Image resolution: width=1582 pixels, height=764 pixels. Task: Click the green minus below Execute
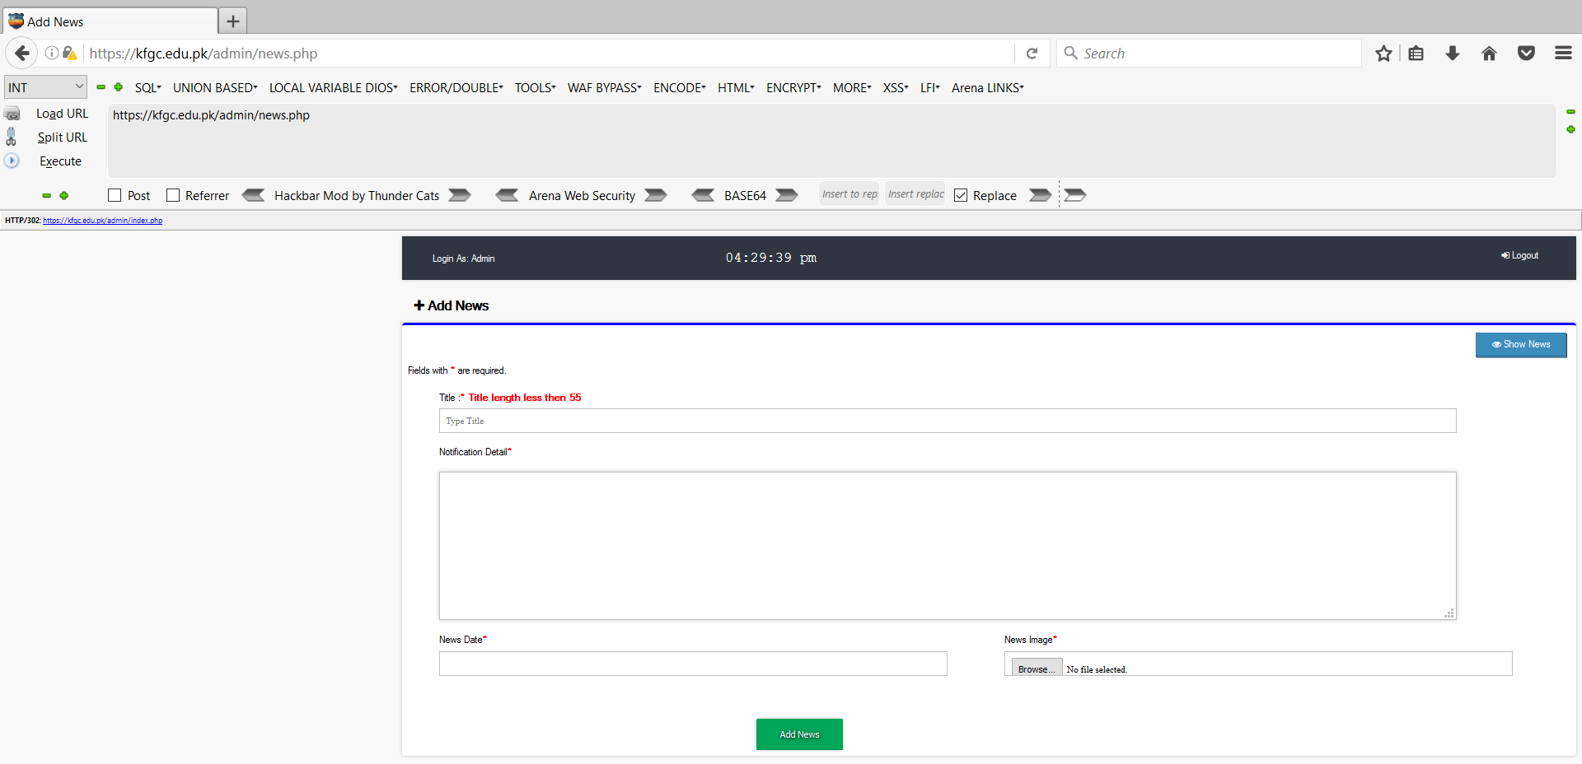pyautogui.click(x=47, y=196)
